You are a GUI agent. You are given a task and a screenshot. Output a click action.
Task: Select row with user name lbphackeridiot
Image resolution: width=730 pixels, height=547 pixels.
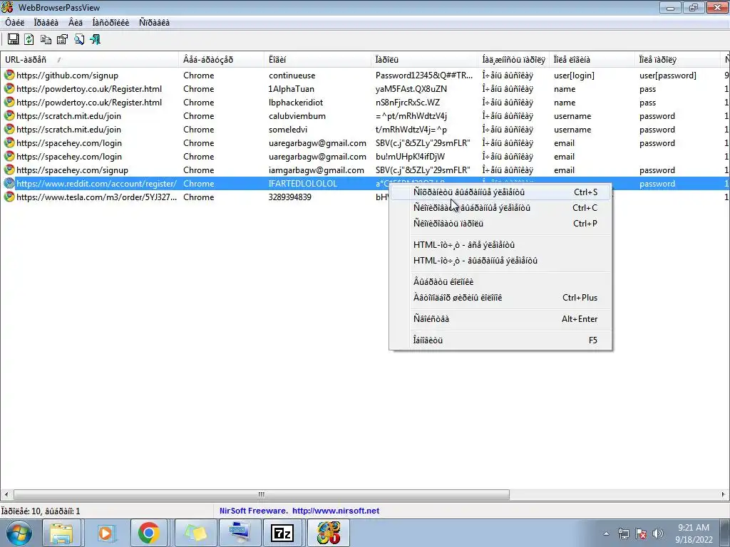(365, 103)
